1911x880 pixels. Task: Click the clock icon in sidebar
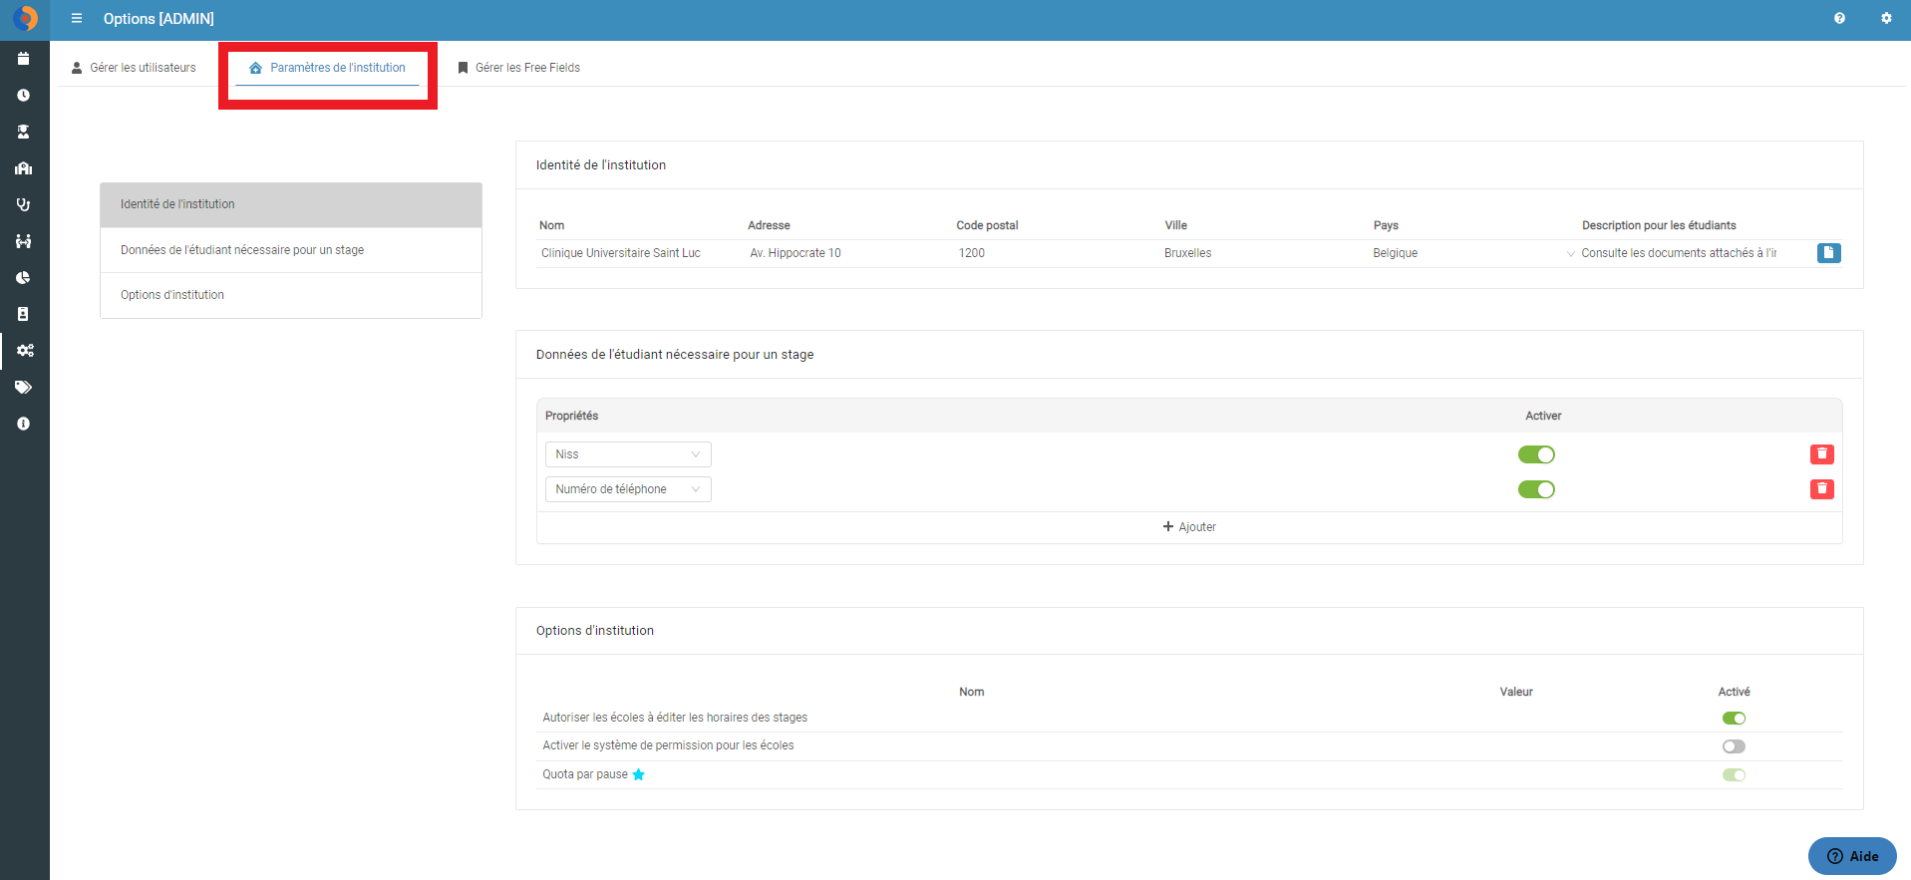24,96
